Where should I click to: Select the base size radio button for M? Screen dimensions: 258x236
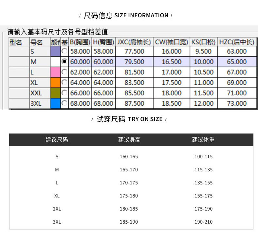[65, 61]
